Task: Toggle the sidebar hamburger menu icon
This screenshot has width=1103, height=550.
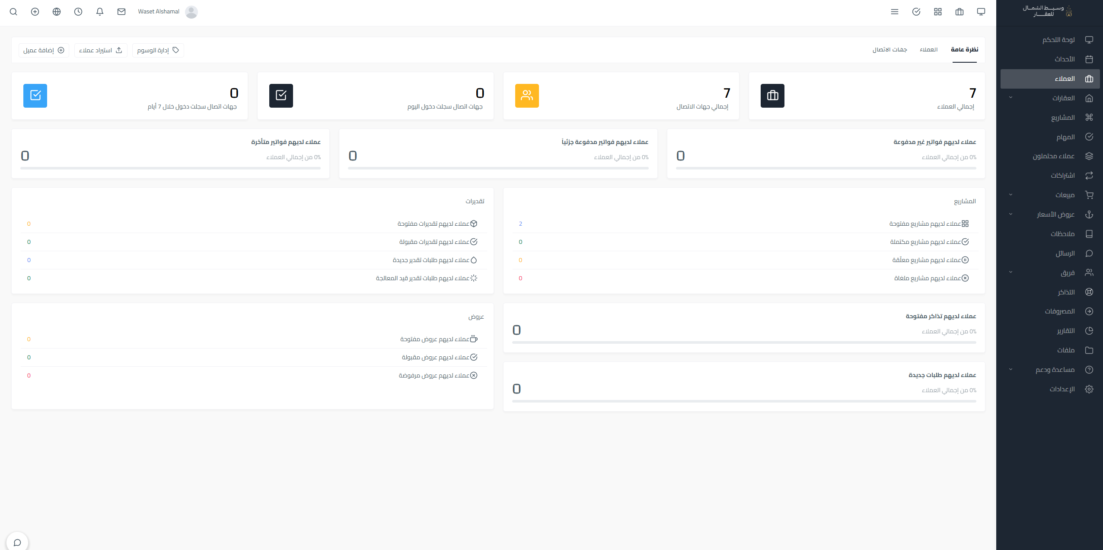Action: (895, 12)
